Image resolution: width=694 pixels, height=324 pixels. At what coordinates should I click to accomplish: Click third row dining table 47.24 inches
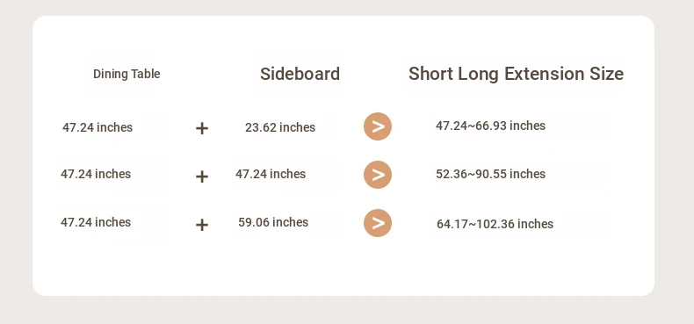tap(96, 222)
